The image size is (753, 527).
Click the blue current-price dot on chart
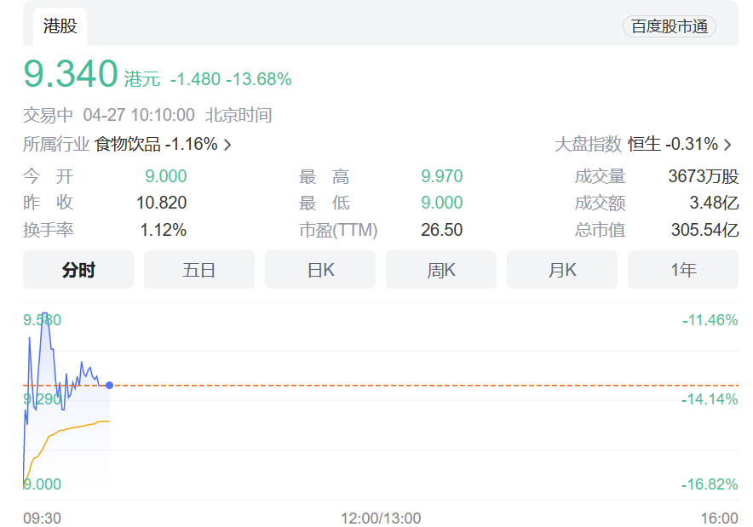(x=110, y=386)
